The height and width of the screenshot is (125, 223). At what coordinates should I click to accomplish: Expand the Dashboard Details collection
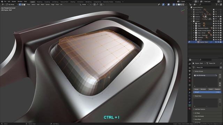coord(194,28)
